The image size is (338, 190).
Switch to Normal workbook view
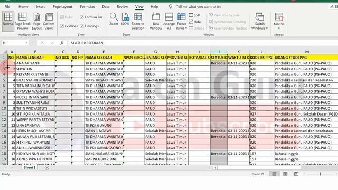[x=8, y=21]
